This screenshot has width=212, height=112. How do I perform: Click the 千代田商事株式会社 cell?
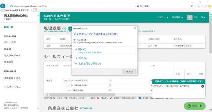182,46
